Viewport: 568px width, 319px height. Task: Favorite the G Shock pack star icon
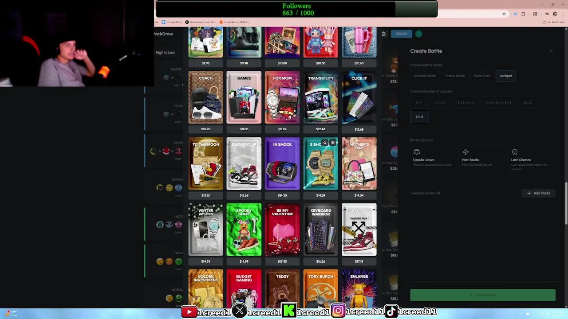pyautogui.click(x=325, y=143)
